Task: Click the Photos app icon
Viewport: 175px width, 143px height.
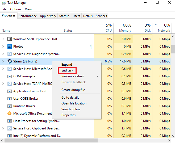Action: click(x=9, y=47)
